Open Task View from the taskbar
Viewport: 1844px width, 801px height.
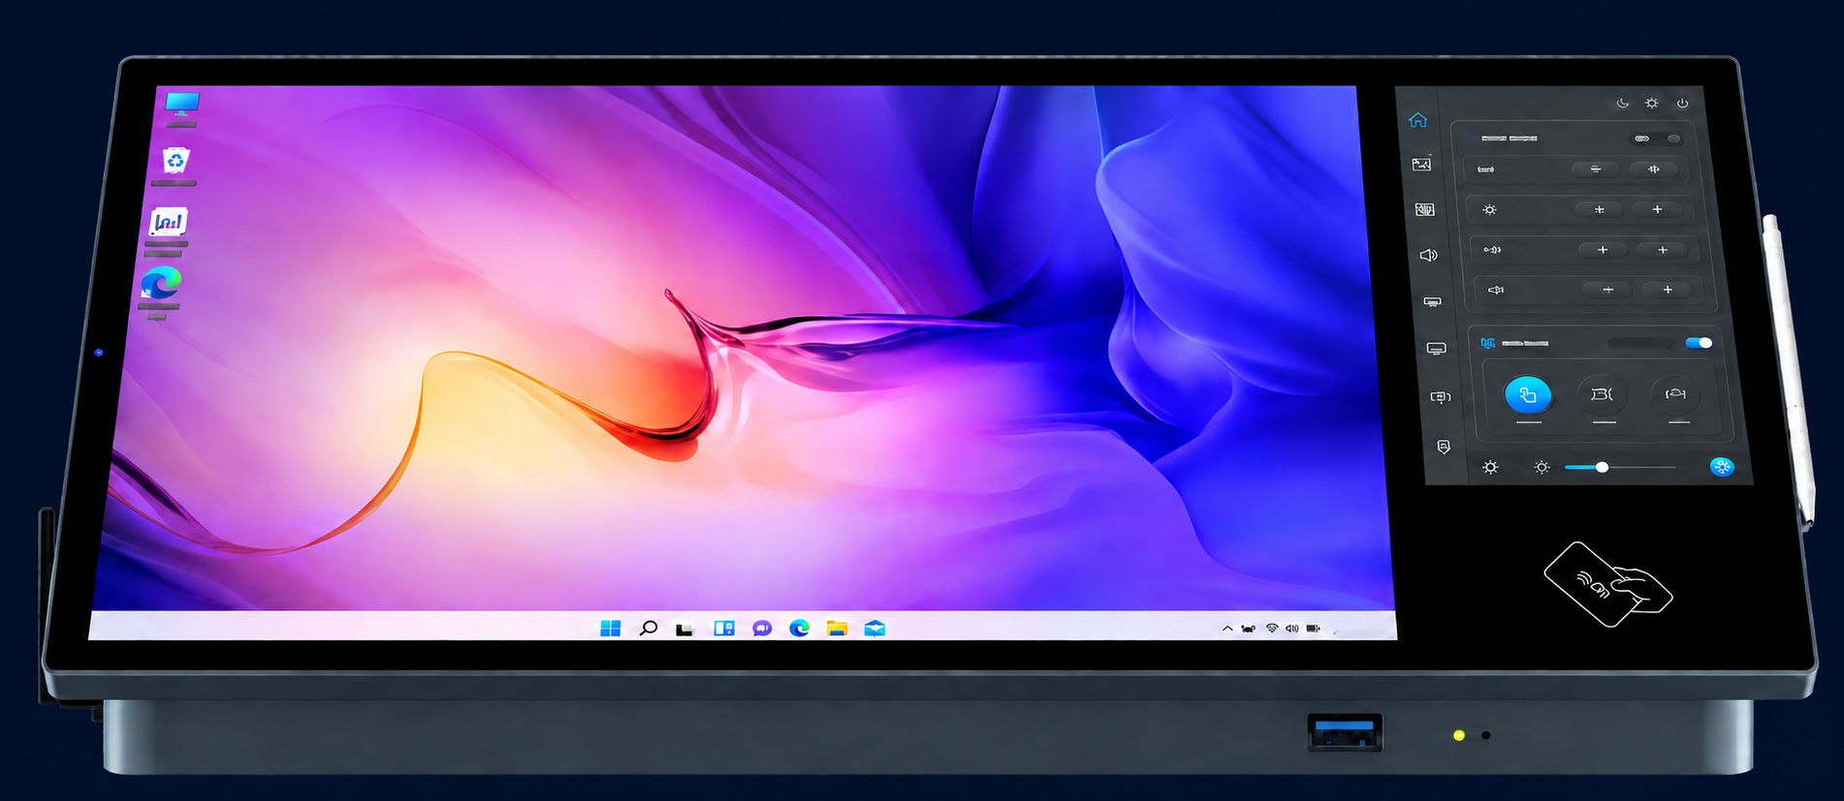[684, 630]
